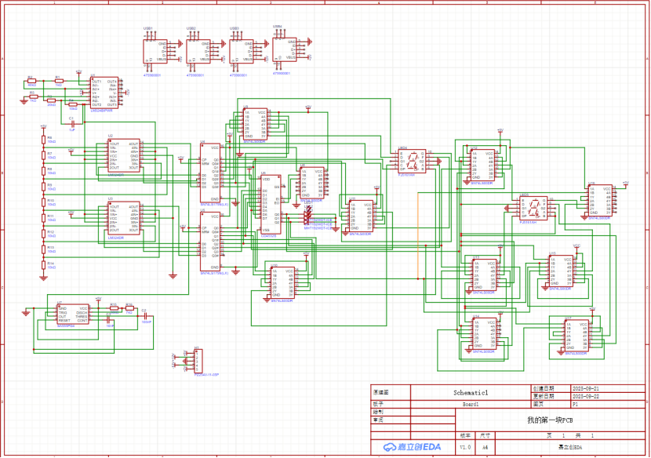
Task: Select the U3 LM324DR chip symbol
Action: click(x=124, y=219)
